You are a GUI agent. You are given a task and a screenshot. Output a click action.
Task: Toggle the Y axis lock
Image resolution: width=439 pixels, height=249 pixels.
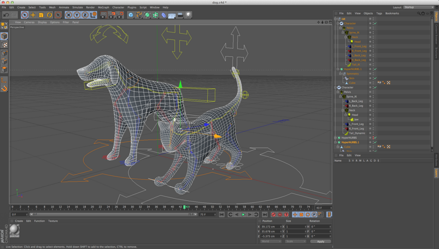pyautogui.click(x=77, y=15)
